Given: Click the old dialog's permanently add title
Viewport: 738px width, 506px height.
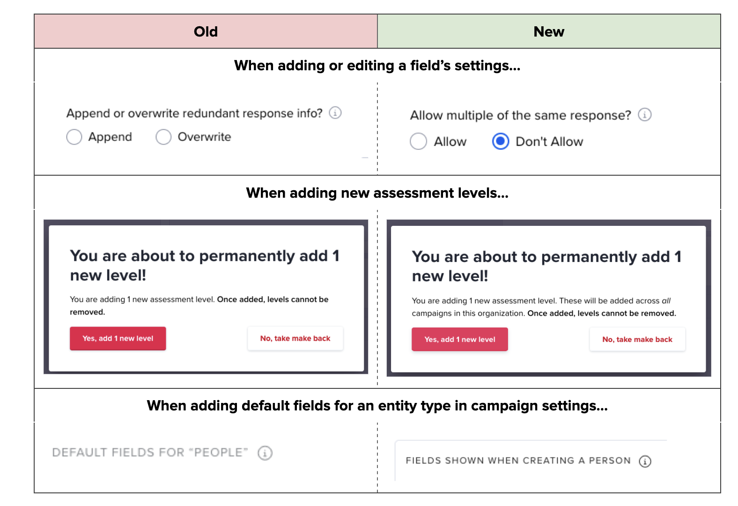Looking at the screenshot, I should [x=205, y=266].
